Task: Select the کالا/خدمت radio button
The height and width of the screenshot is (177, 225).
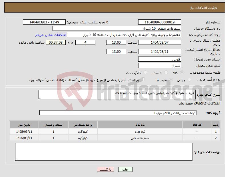Action: [x=145, y=73]
